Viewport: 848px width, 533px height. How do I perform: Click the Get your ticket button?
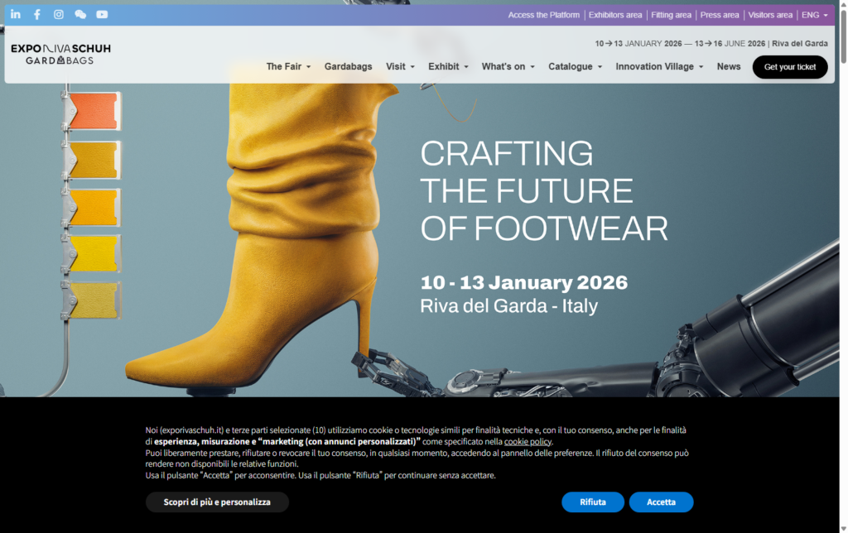789,67
